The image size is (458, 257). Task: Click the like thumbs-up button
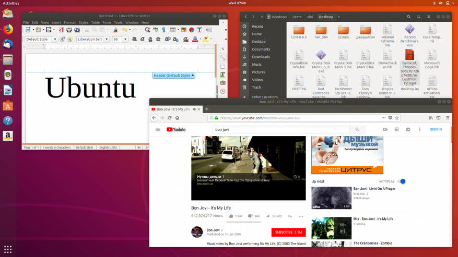(x=231, y=216)
